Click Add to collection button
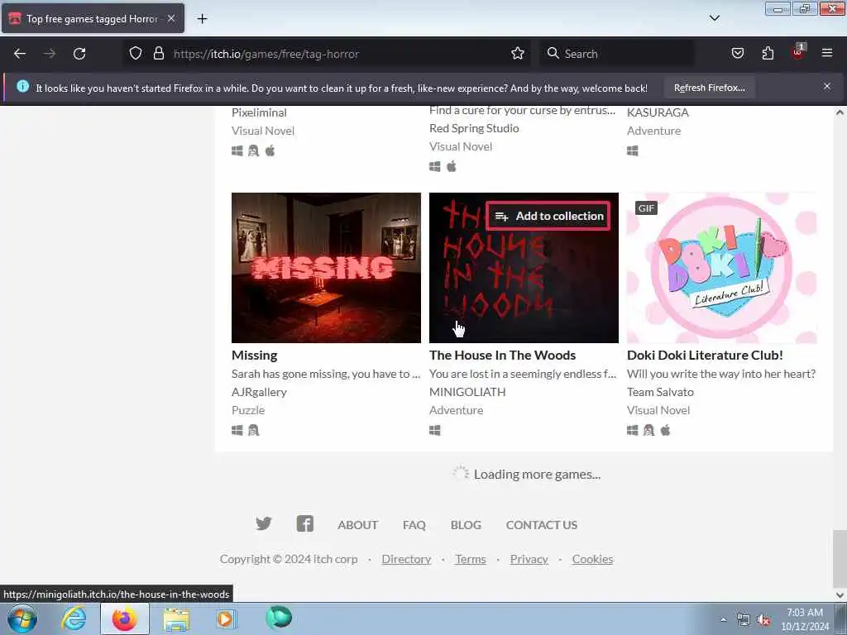 click(548, 216)
